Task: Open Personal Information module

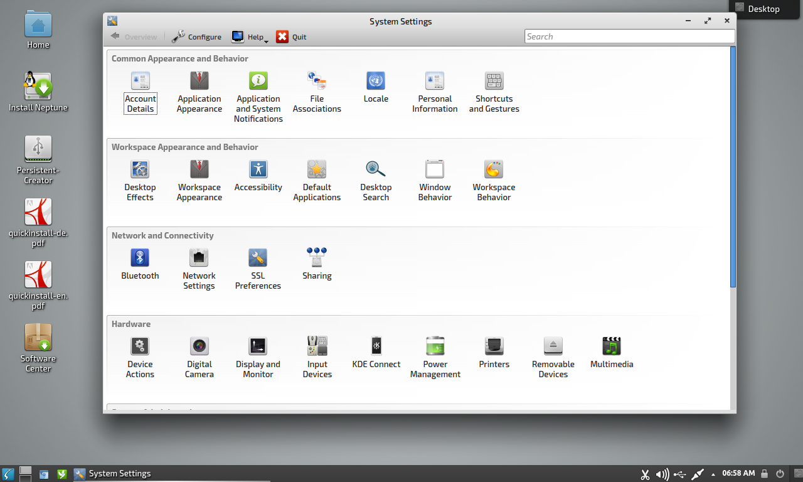Action: point(435,92)
